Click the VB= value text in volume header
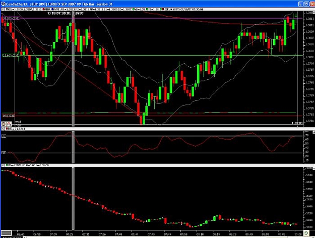315x238 pixels. pyautogui.click(x=29, y=165)
